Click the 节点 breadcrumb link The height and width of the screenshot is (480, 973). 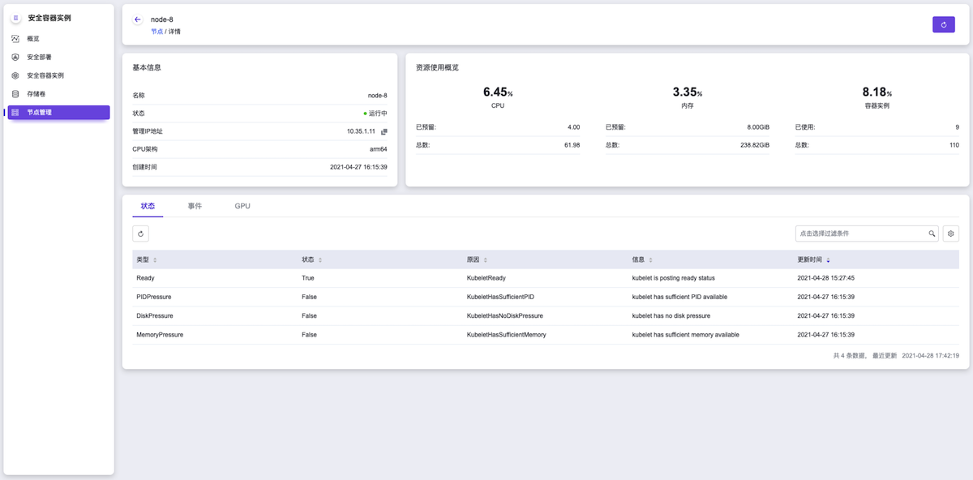156,32
